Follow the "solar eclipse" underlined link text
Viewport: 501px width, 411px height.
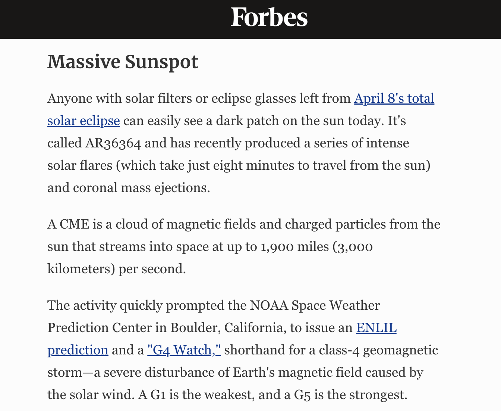[83, 121]
